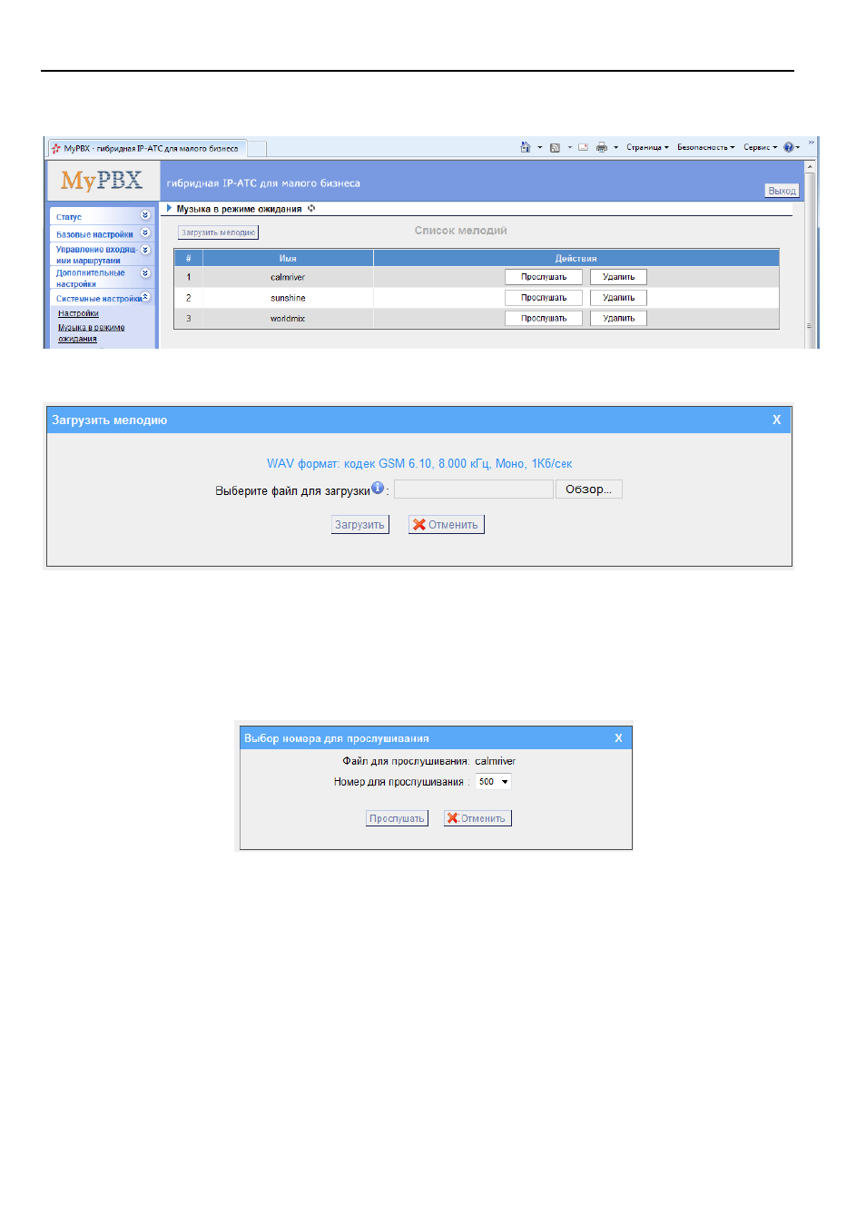Viewport: 866px width, 1226px height.
Task: Listen to the calmriver melody
Action: click(544, 277)
